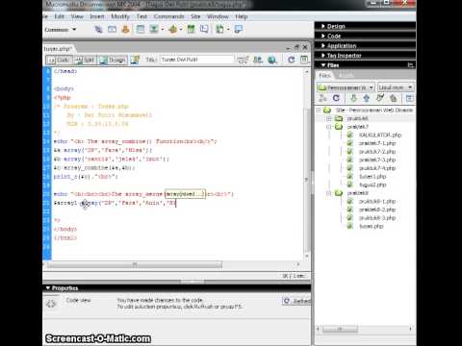Screen dimensions: 462x346
Task: Click the Images insert icon
Action: [154, 30]
